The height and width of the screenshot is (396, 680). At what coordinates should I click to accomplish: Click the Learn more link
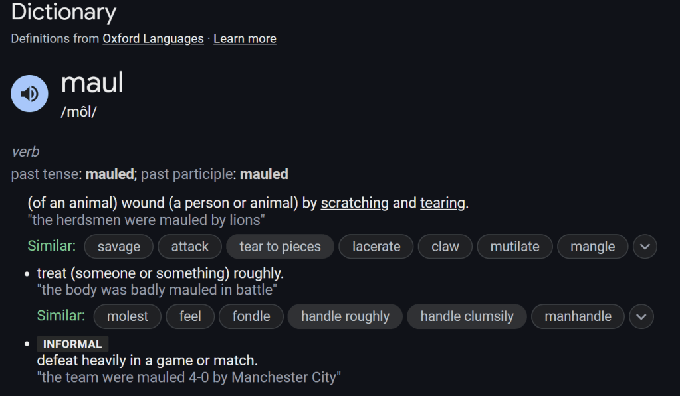pos(245,38)
